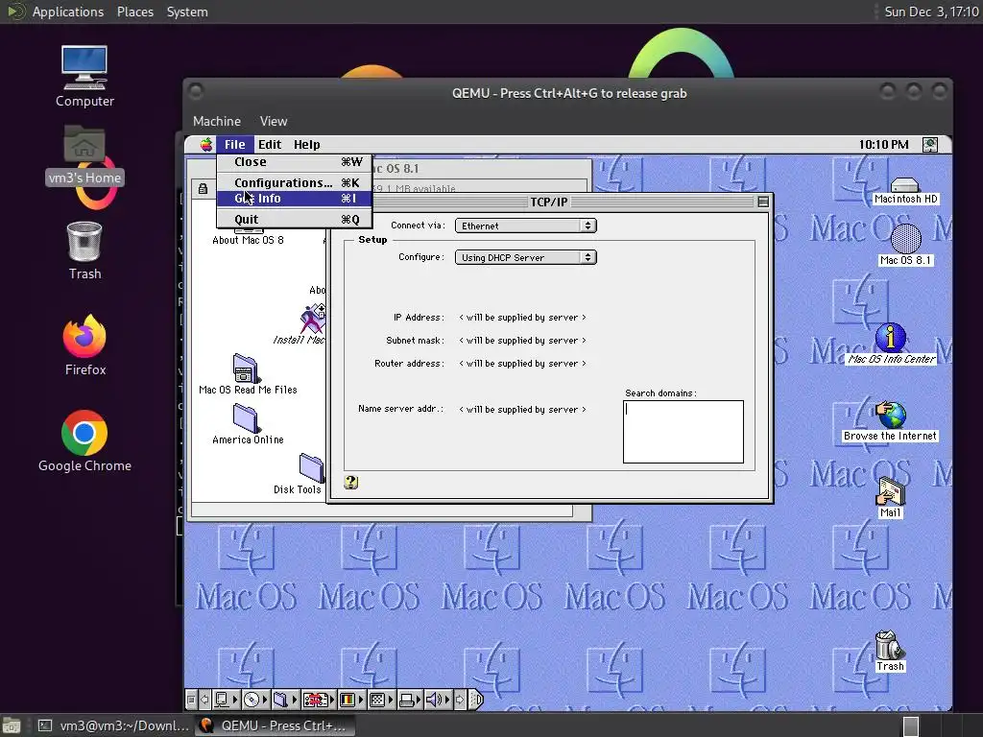Collapse control strip with end tab

click(476, 700)
